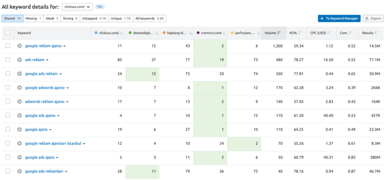Expand arrow next to google adwords ajansı
The height and width of the screenshot is (180, 385).
[x=68, y=88]
